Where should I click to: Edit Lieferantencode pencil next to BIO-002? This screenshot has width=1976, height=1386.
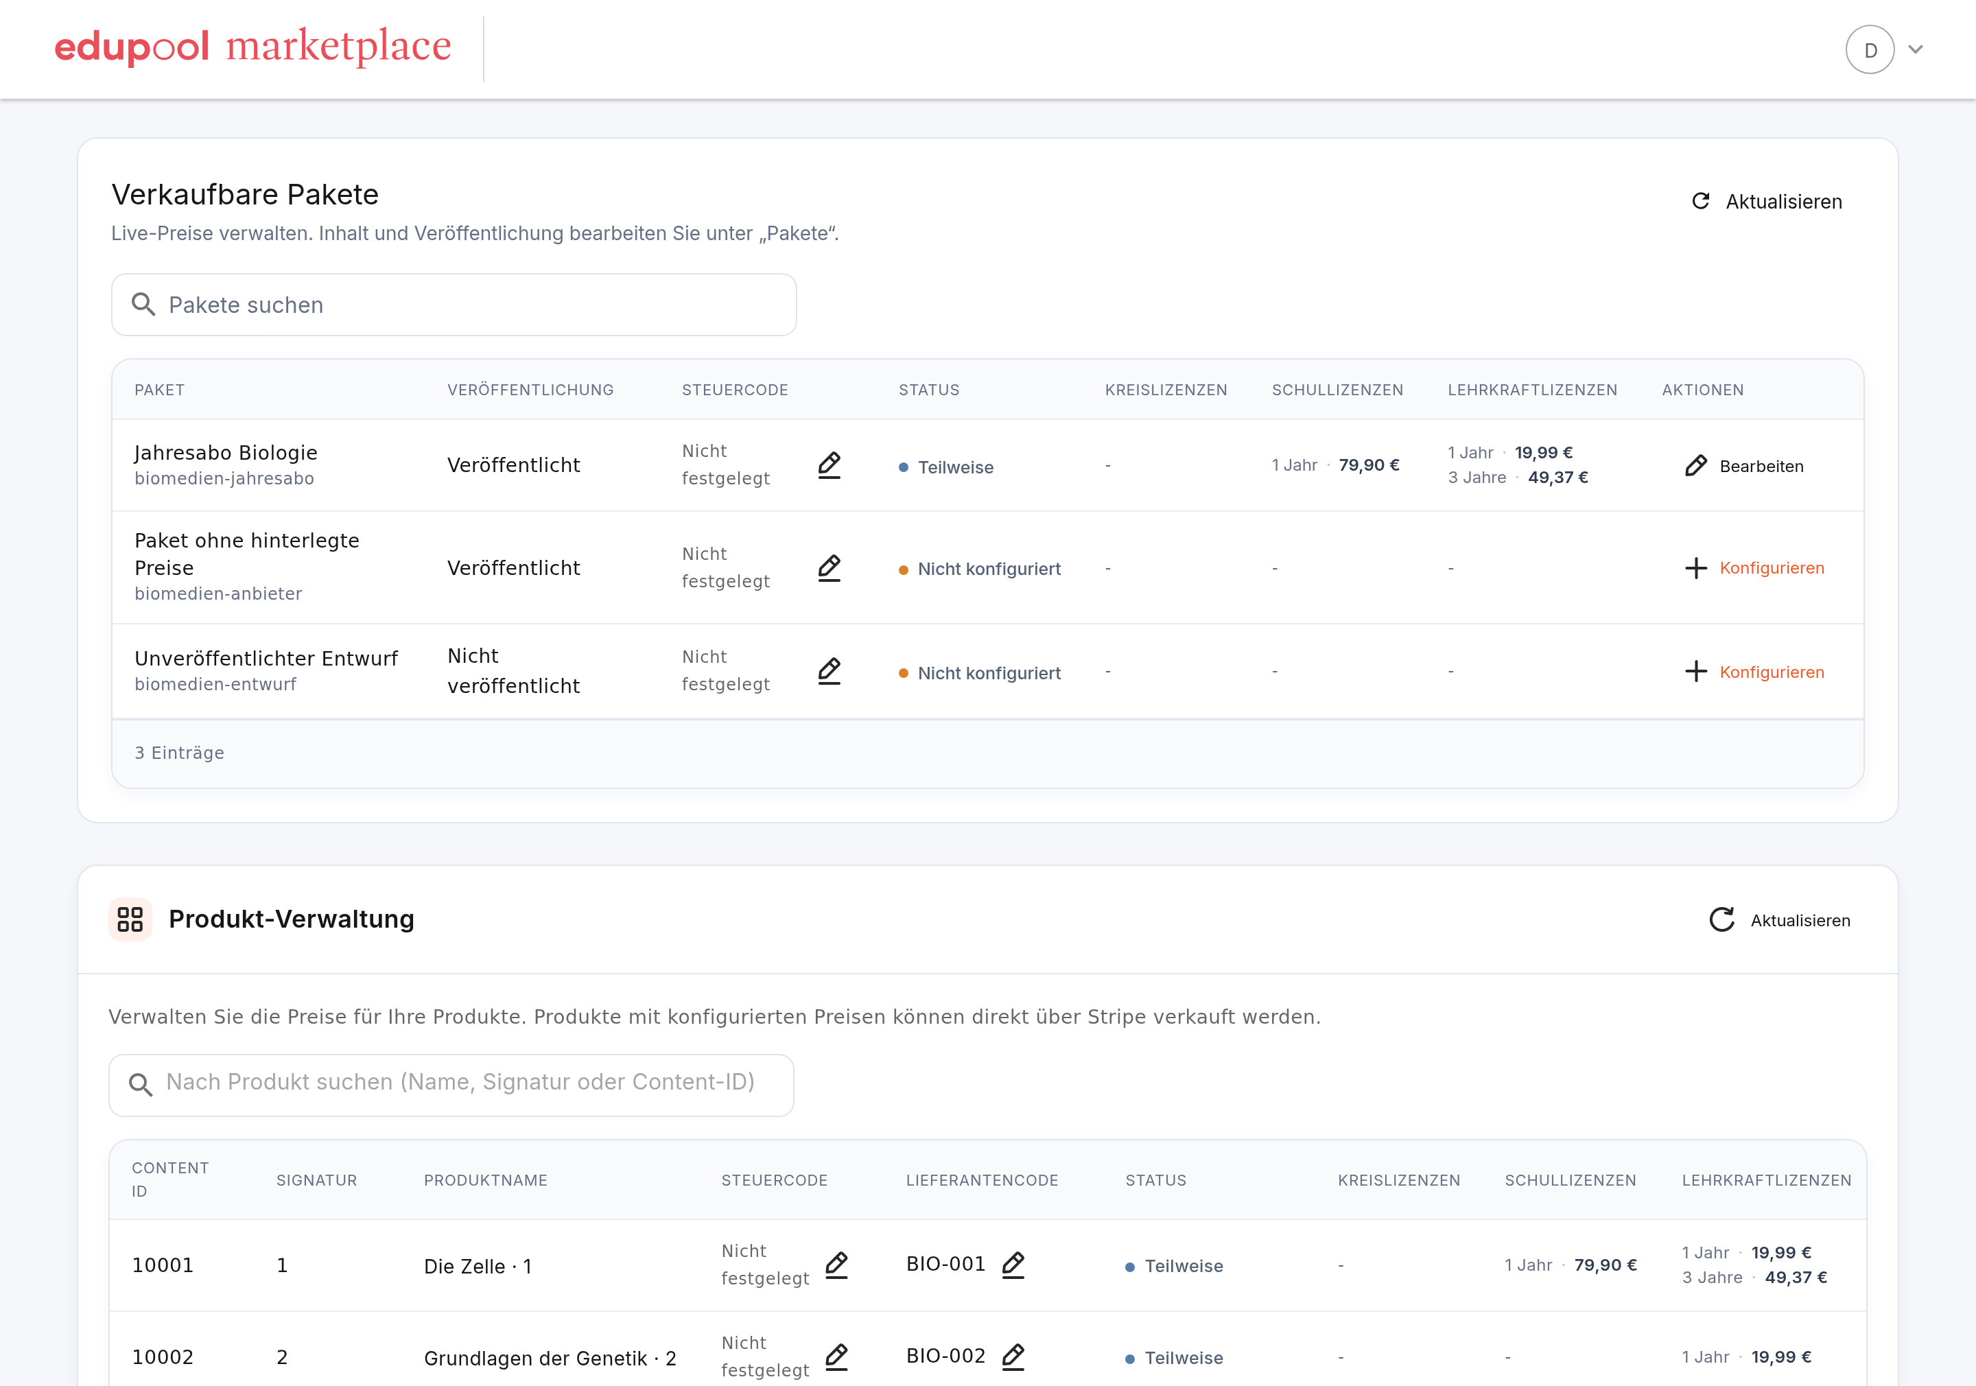click(x=1013, y=1358)
